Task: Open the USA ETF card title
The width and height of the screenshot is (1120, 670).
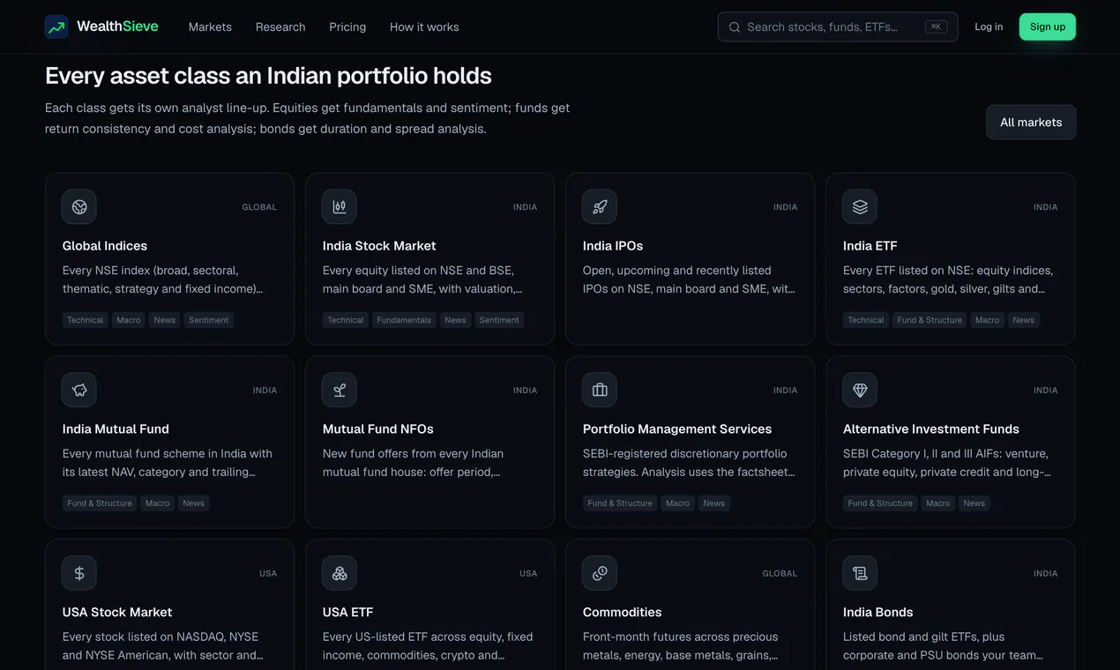Action: [x=347, y=613]
